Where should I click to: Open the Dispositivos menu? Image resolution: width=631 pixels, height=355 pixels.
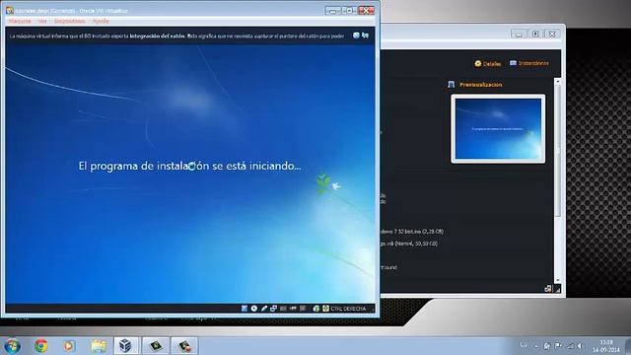pos(70,21)
